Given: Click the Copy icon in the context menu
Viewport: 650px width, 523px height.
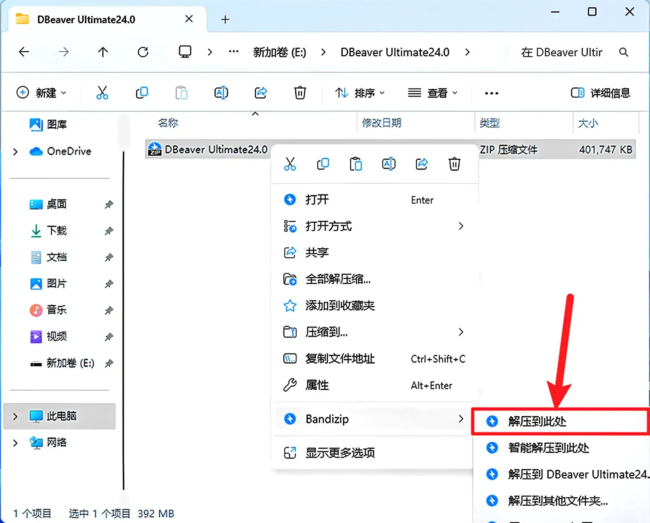Looking at the screenshot, I should point(323,164).
